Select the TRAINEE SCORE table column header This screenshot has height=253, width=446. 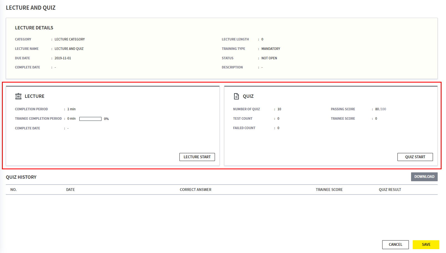tap(329, 190)
